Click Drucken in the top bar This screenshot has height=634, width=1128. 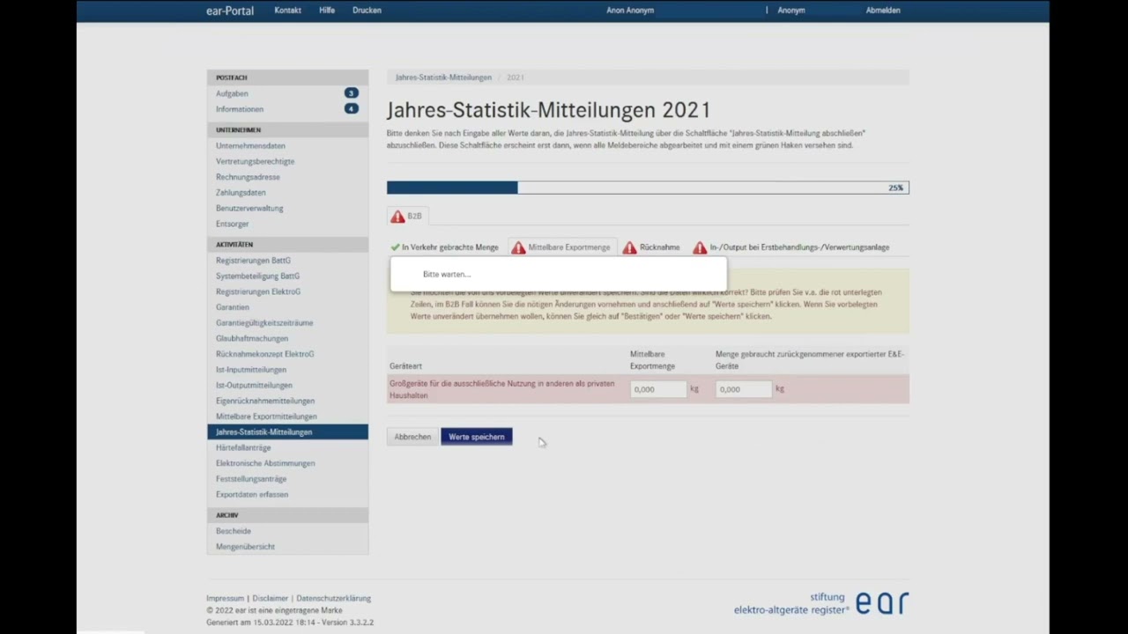pyautogui.click(x=367, y=11)
